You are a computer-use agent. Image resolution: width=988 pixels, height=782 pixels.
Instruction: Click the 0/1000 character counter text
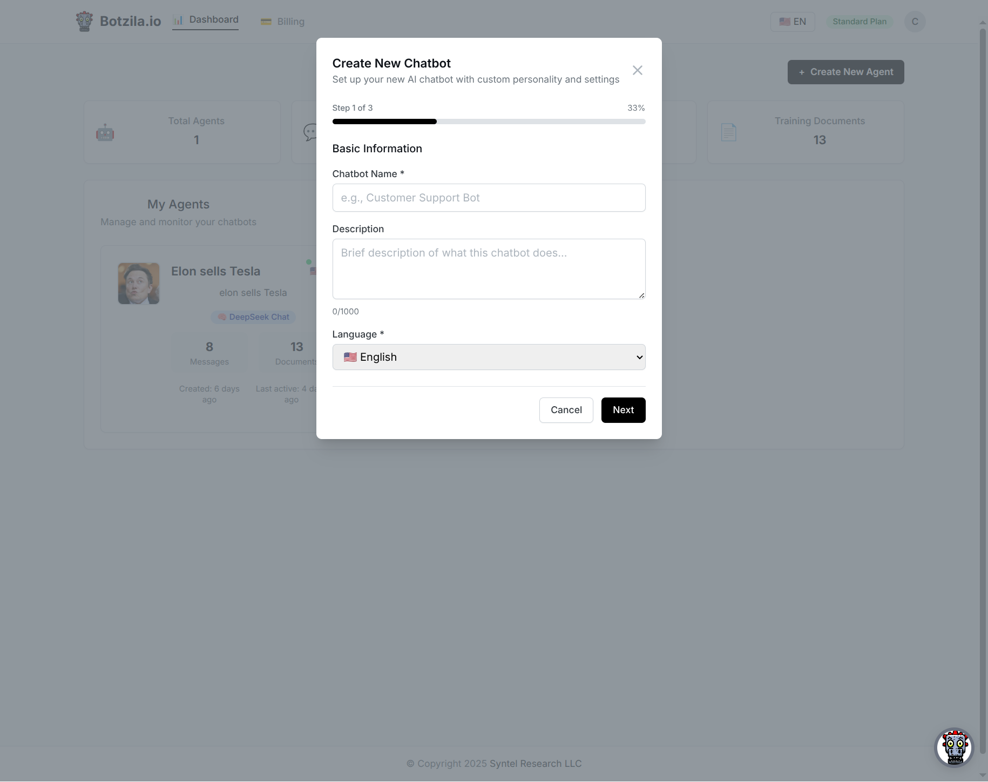coord(346,312)
